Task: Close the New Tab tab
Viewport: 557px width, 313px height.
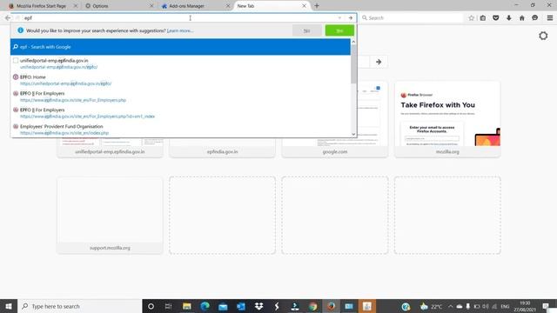Action: [304, 6]
